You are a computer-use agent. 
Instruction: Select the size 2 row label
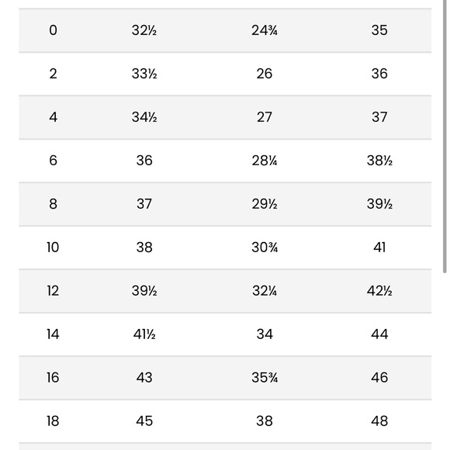point(53,74)
